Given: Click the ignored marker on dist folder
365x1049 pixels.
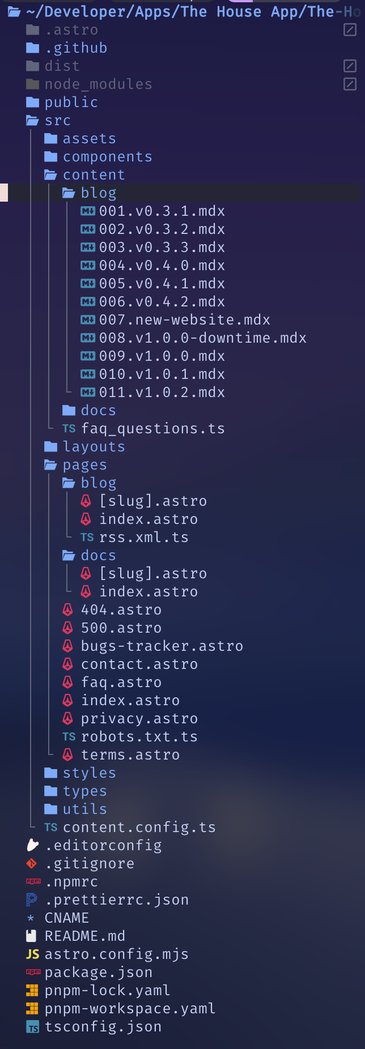Looking at the screenshot, I should point(350,66).
